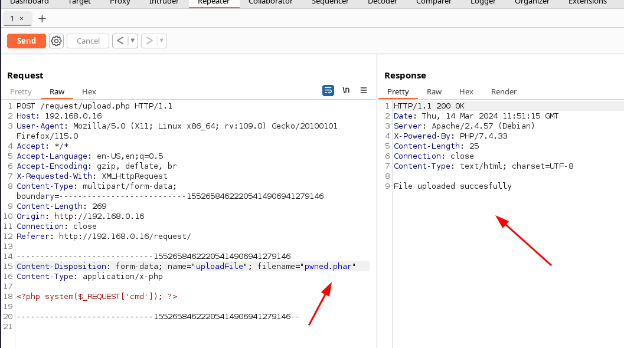Image resolution: width=624 pixels, height=348 pixels.
Task: Send the request
Action: click(26, 41)
